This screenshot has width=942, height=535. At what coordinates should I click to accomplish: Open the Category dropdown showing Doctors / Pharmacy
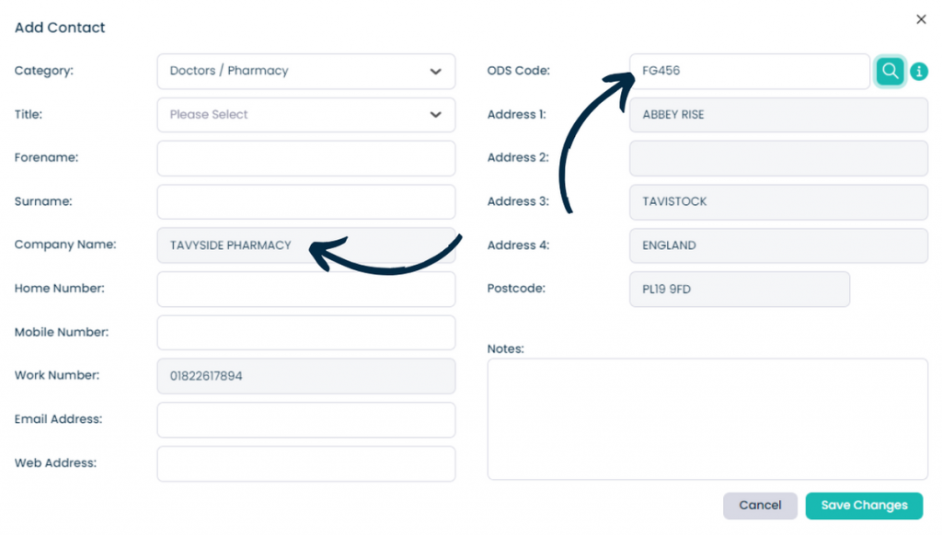(x=306, y=72)
